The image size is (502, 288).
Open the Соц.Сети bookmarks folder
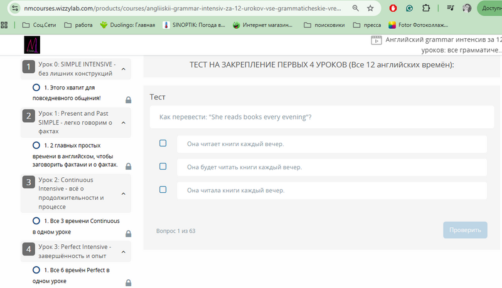39,25
